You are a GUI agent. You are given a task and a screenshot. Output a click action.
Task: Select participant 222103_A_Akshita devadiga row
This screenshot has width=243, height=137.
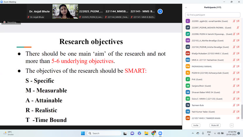click(x=213, y=40)
